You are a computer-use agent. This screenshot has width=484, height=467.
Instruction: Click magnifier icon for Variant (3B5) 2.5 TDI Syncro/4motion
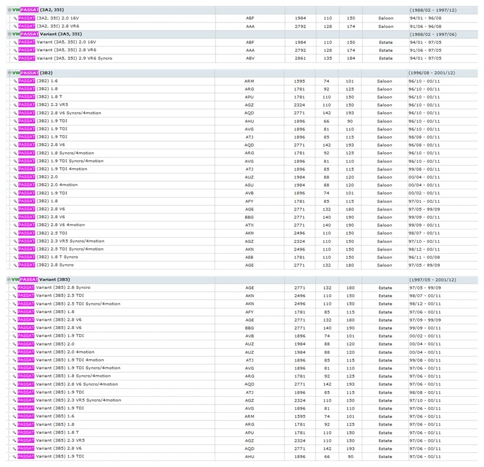[x=14, y=304]
